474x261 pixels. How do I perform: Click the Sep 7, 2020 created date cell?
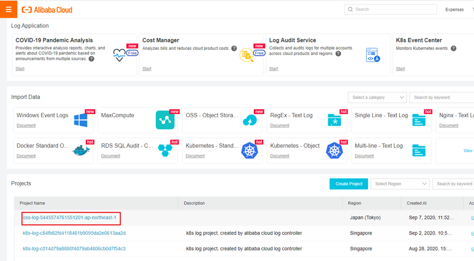point(431,217)
